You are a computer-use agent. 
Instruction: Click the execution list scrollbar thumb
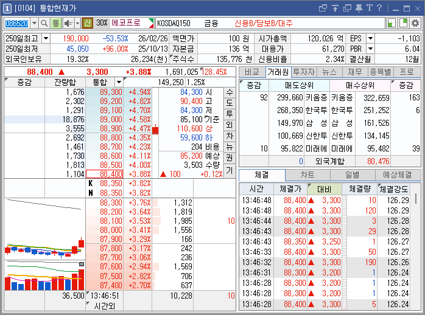[416, 198]
